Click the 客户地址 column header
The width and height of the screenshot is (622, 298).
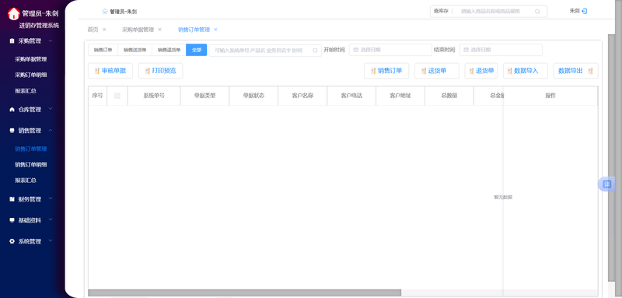(400, 96)
